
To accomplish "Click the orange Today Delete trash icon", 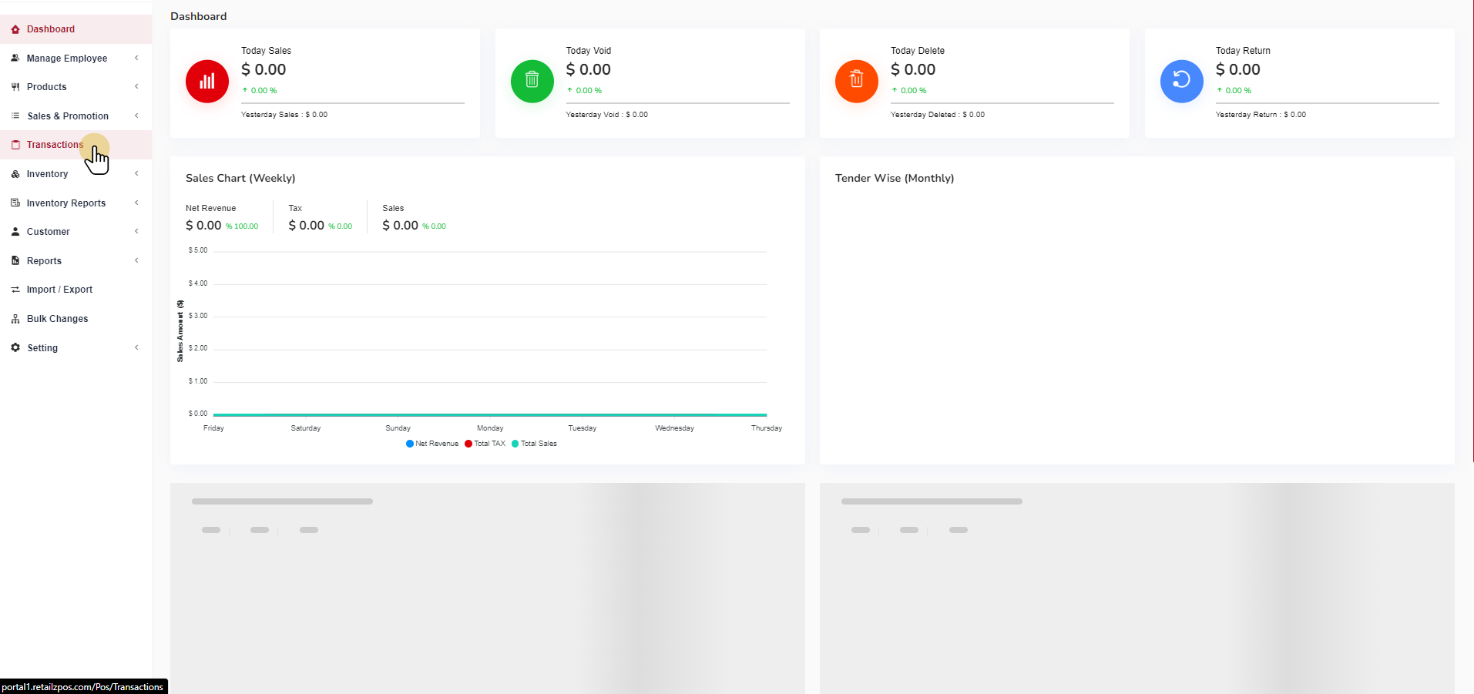I will pyautogui.click(x=856, y=81).
